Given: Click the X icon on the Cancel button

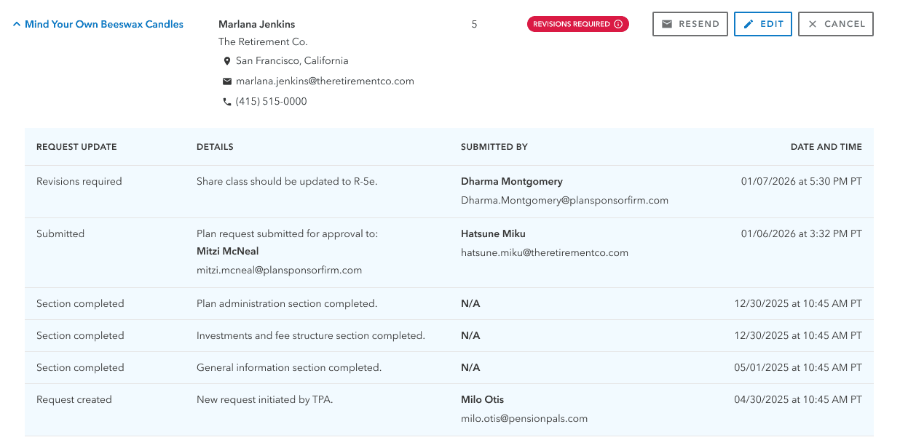Looking at the screenshot, I should pyautogui.click(x=813, y=24).
